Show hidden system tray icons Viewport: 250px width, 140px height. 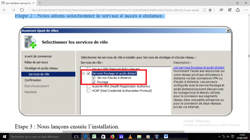pyautogui.click(x=220, y=137)
